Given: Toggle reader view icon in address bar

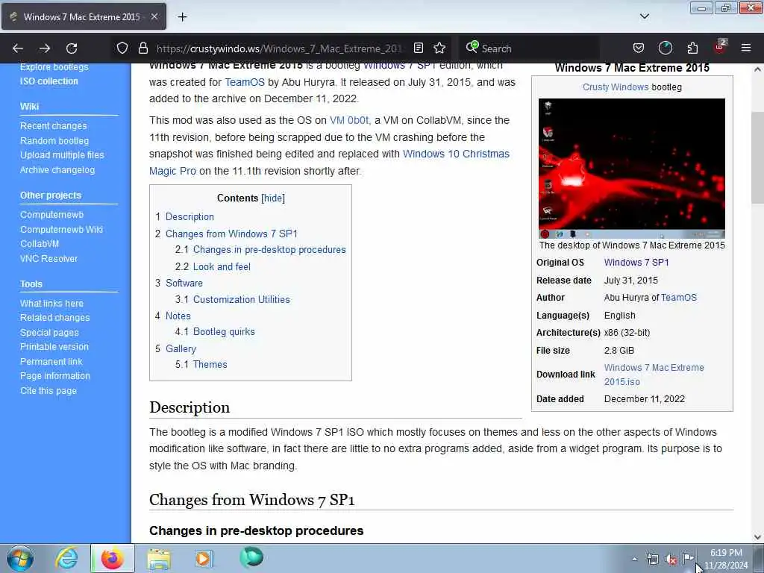Looking at the screenshot, I should 418,48.
